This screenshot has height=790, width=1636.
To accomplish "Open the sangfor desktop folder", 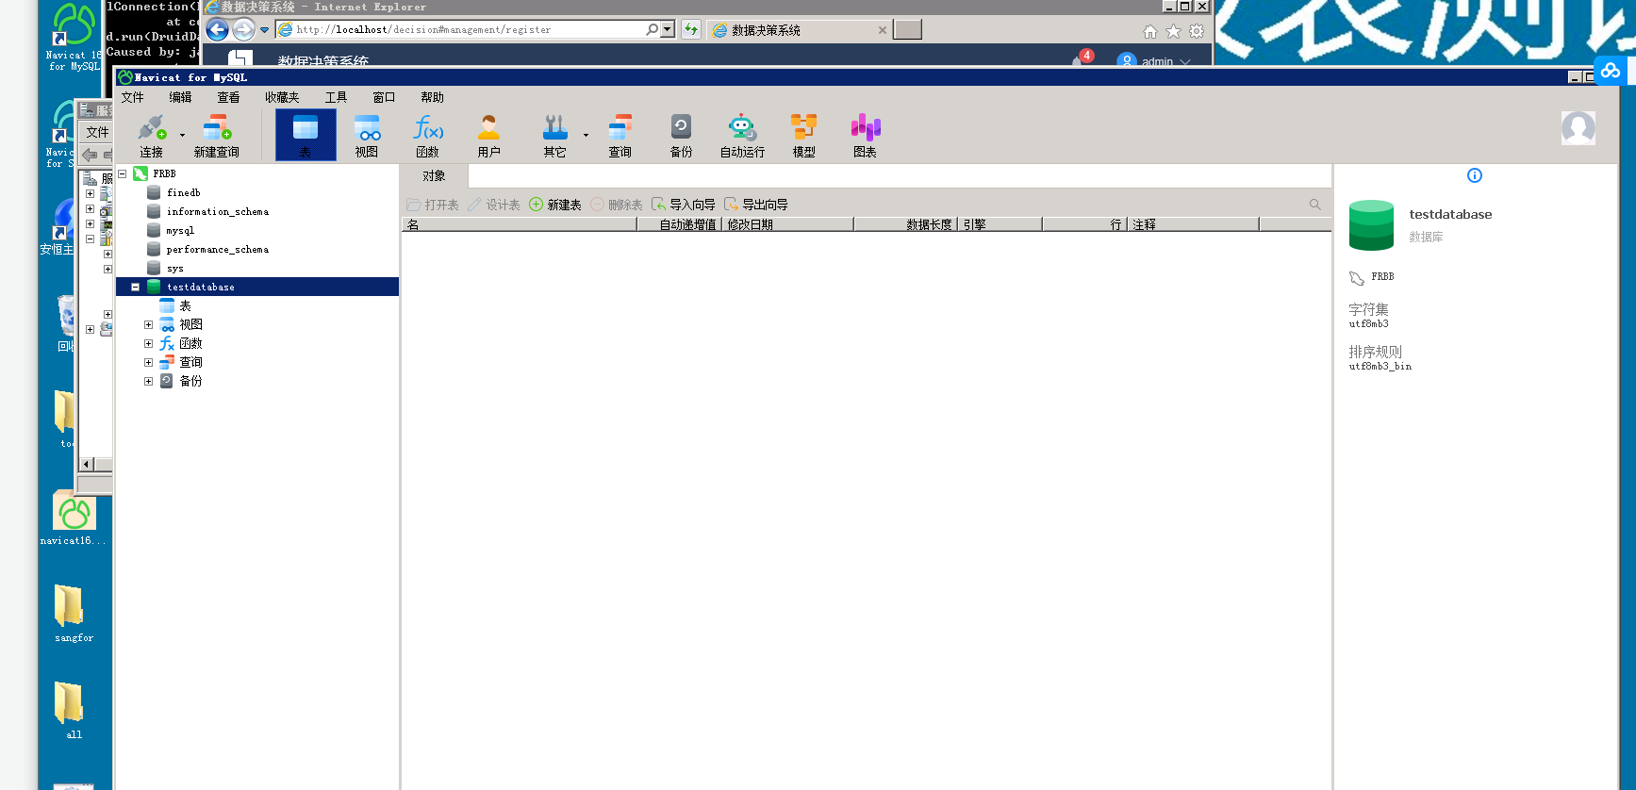I will (74, 613).
